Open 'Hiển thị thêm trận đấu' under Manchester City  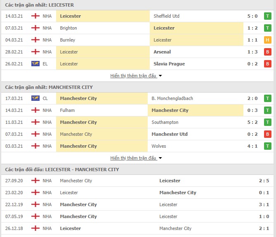click(133, 158)
